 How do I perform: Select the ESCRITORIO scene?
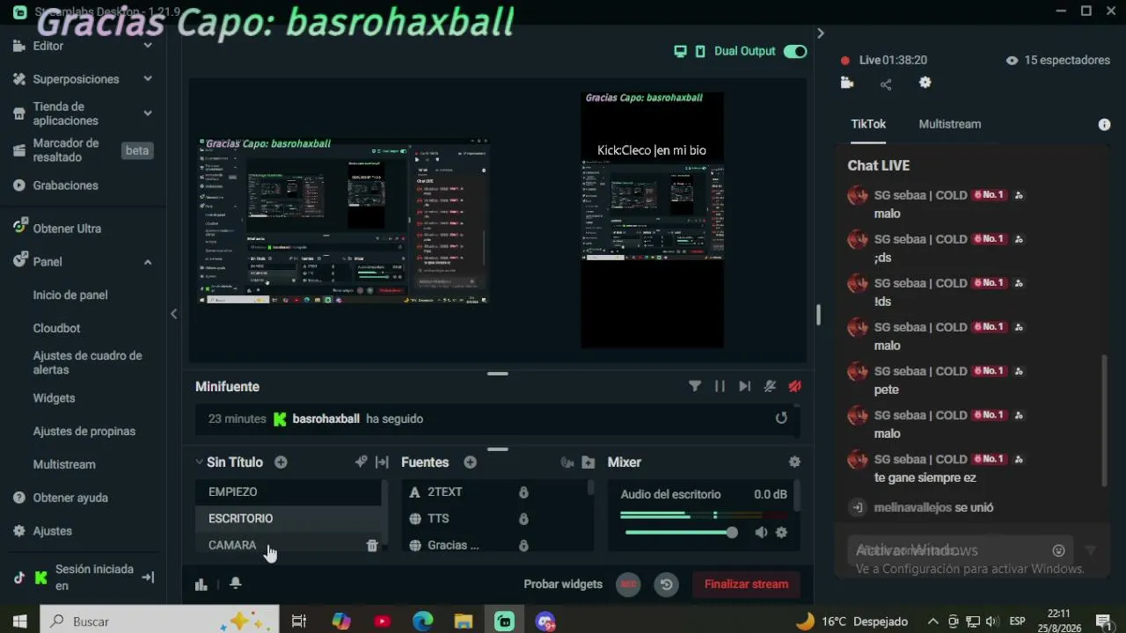click(x=289, y=519)
